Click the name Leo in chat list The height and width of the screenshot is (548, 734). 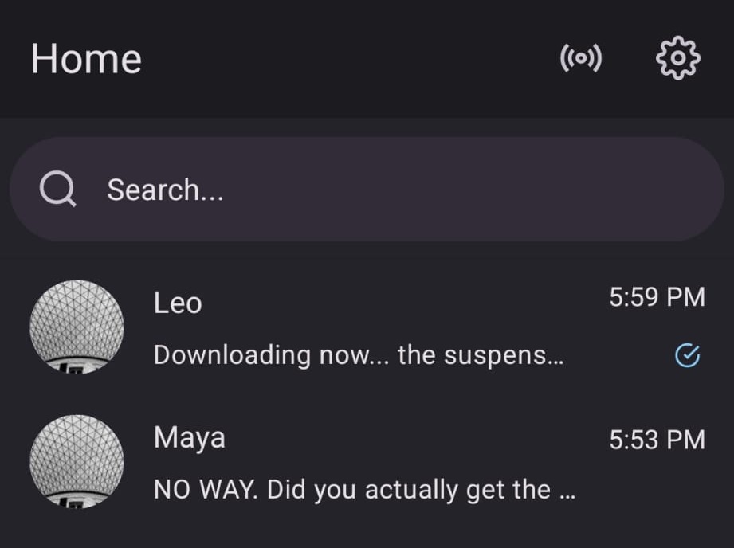[177, 303]
